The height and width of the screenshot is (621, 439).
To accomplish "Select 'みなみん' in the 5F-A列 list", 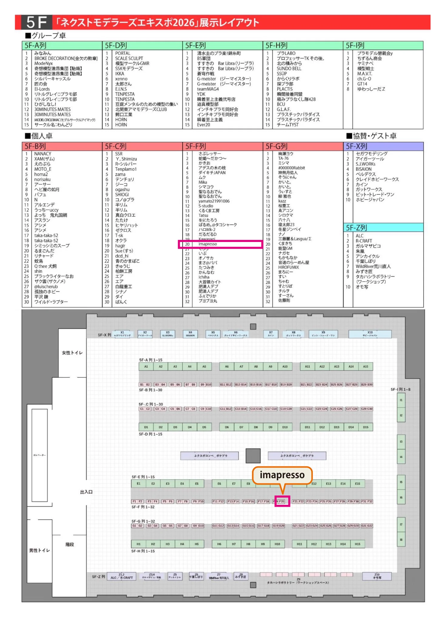I will point(43,53).
